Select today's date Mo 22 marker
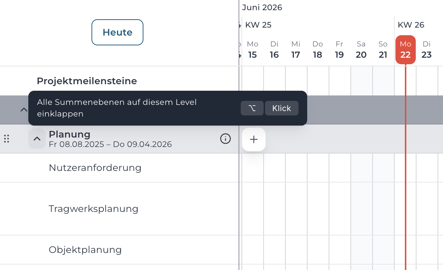The width and height of the screenshot is (443, 270). click(x=406, y=50)
